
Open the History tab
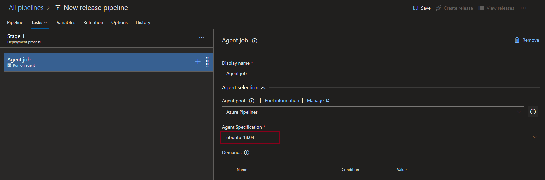tap(143, 22)
